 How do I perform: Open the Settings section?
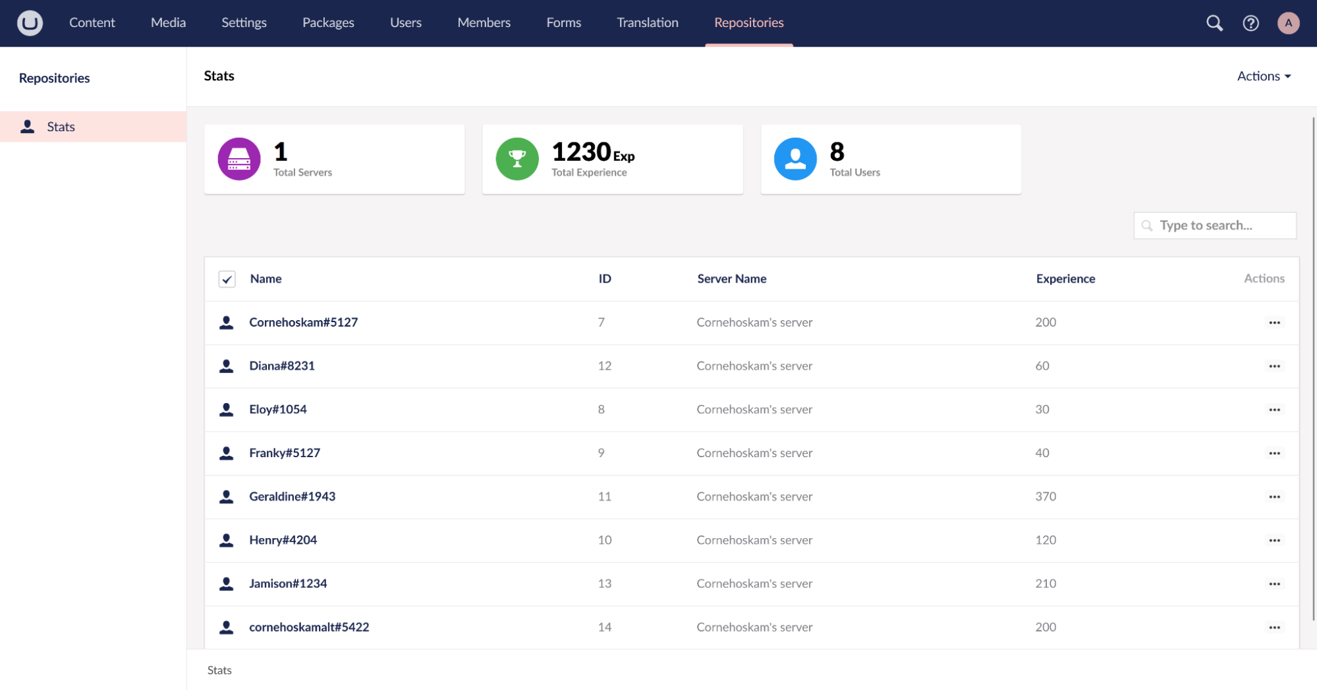tap(244, 22)
